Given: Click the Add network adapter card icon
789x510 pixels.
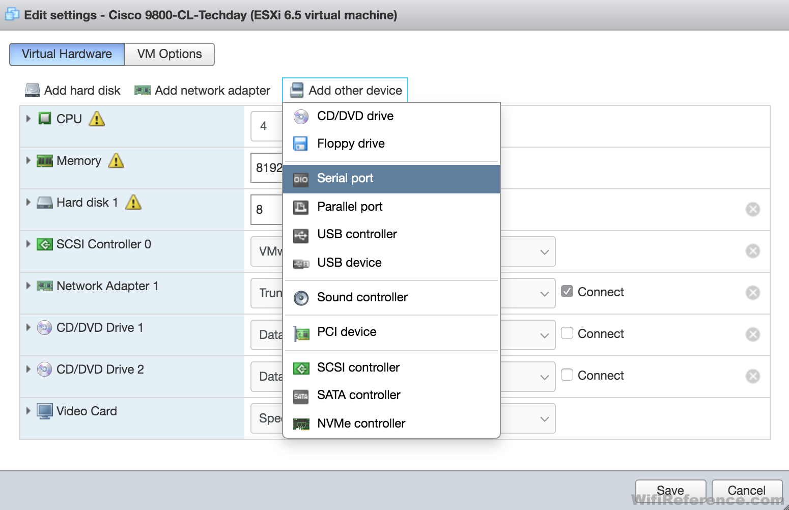Looking at the screenshot, I should (142, 91).
